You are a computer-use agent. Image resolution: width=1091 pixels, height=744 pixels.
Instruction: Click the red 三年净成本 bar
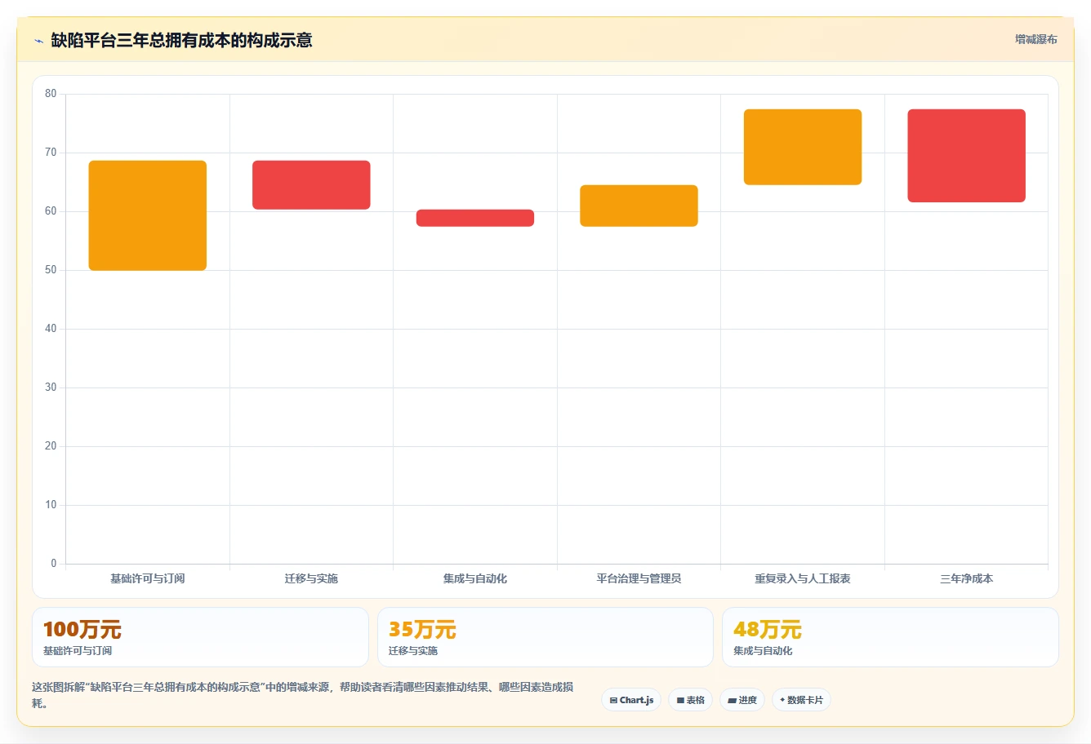coord(966,156)
